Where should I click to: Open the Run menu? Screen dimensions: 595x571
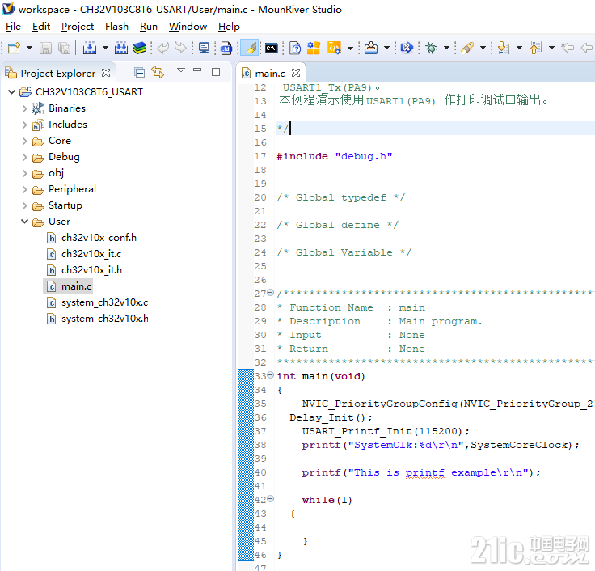point(149,27)
